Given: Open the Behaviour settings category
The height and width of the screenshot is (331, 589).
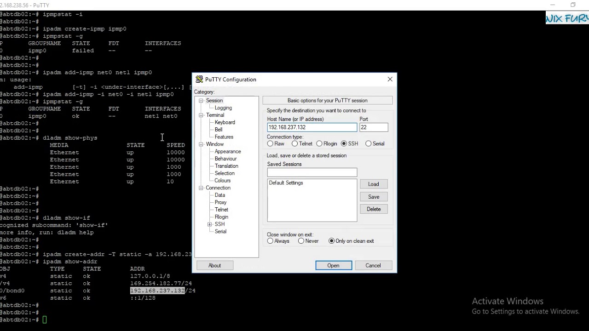Looking at the screenshot, I should tap(225, 159).
